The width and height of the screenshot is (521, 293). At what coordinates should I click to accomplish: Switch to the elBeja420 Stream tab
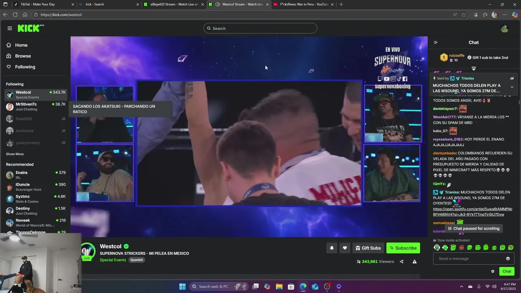pos(174,4)
